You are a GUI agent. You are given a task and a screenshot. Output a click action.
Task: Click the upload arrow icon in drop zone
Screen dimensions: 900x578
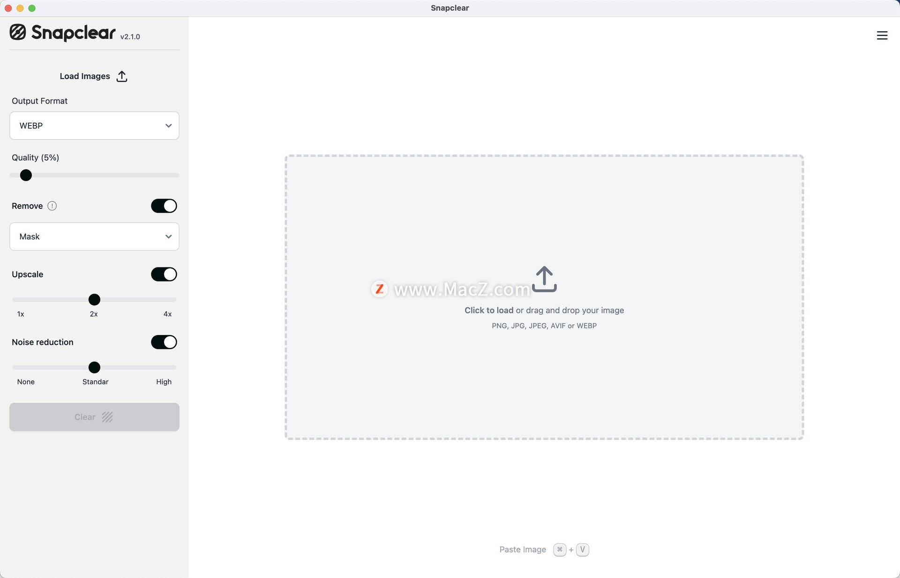(x=544, y=279)
